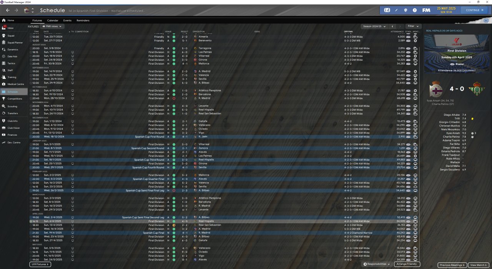Click the R. Jaén Spanish Cup First Round row

(x=225, y=137)
